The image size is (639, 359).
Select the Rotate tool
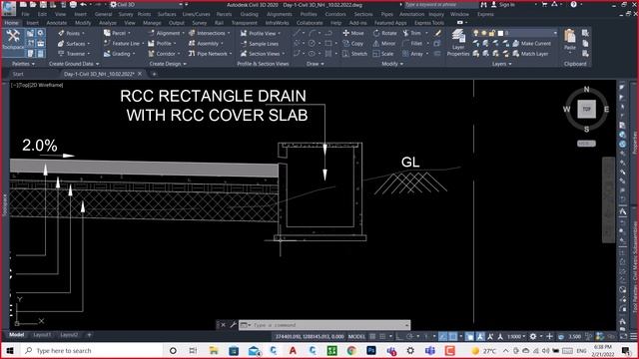point(384,33)
